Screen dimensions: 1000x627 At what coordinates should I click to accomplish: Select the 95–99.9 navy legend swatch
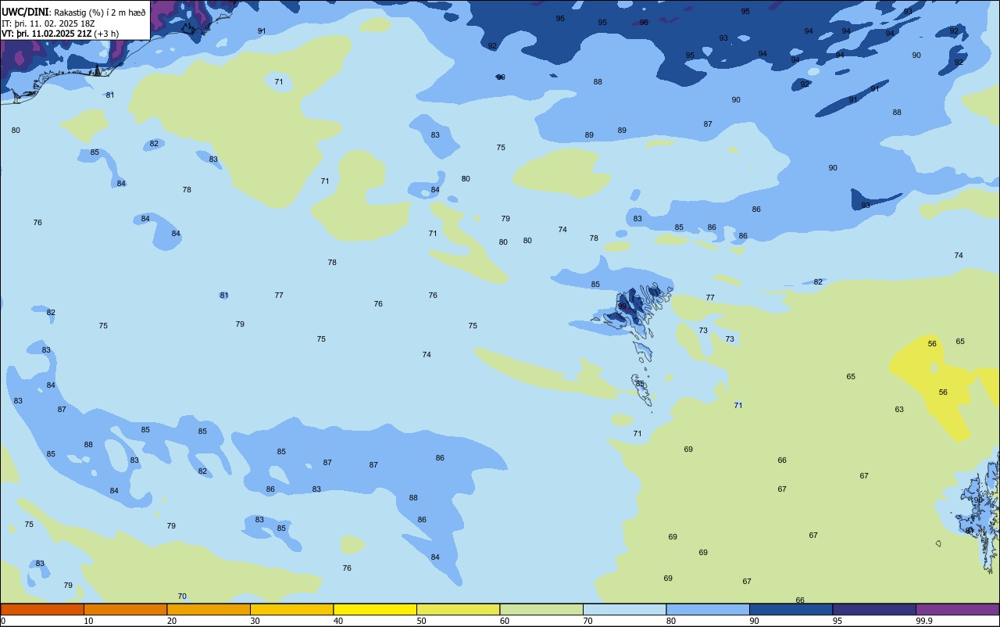click(x=874, y=609)
